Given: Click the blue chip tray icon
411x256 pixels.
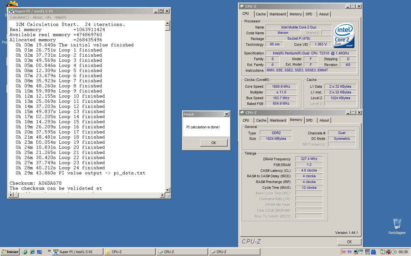Looking at the screenshot, I should point(374,252).
